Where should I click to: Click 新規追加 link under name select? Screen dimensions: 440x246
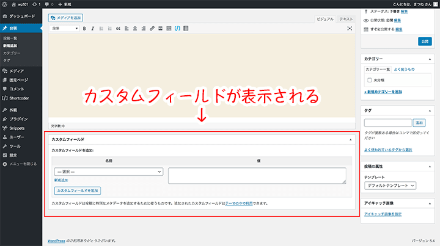(x=61, y=180)
